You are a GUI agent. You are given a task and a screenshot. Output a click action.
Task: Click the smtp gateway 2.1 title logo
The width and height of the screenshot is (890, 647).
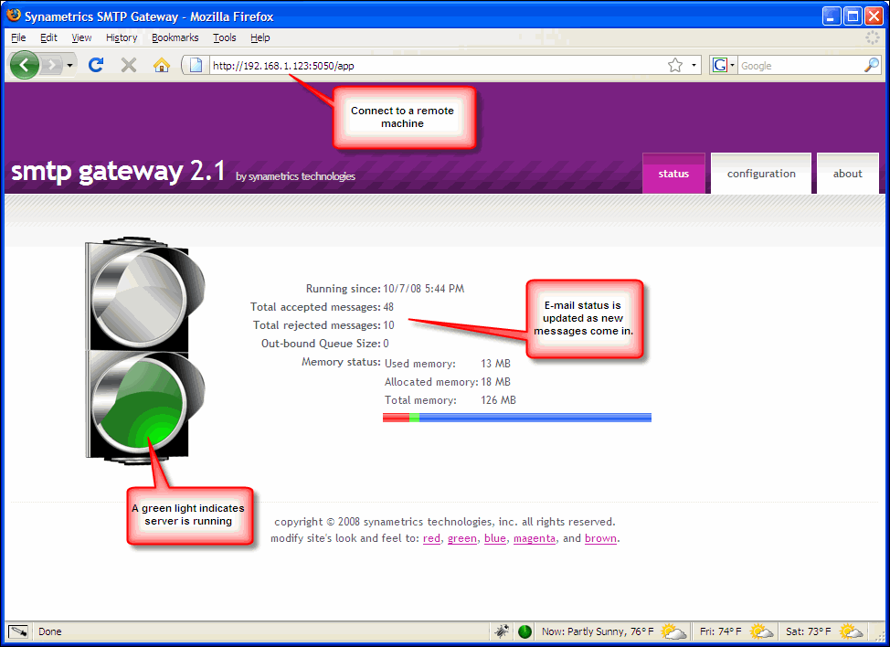tap(118, 170)
